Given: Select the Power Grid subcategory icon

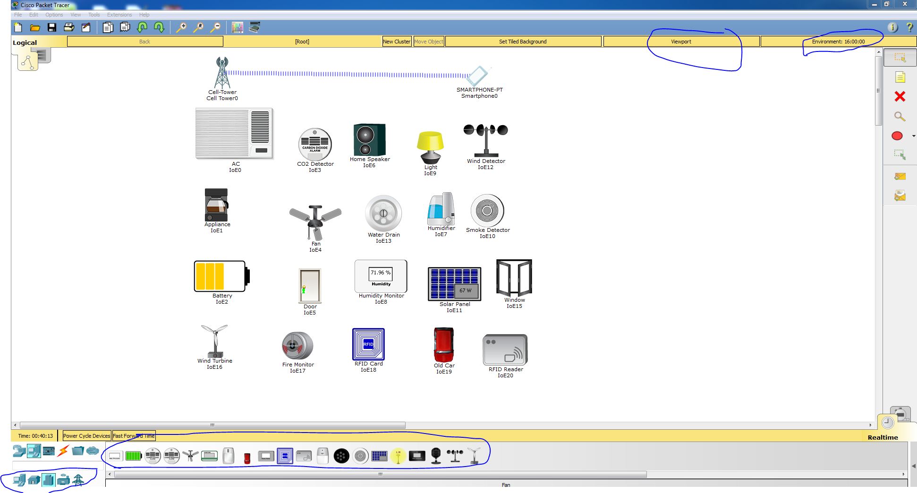Looking at the screenshot, I should (x=78, y=480).
